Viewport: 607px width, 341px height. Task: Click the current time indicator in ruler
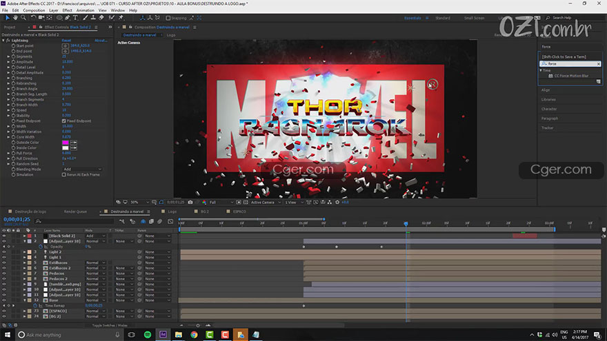point(406,224)
